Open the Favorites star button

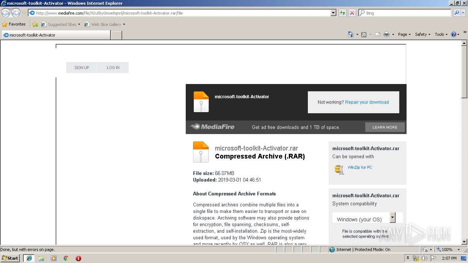[x=14, y=24]
